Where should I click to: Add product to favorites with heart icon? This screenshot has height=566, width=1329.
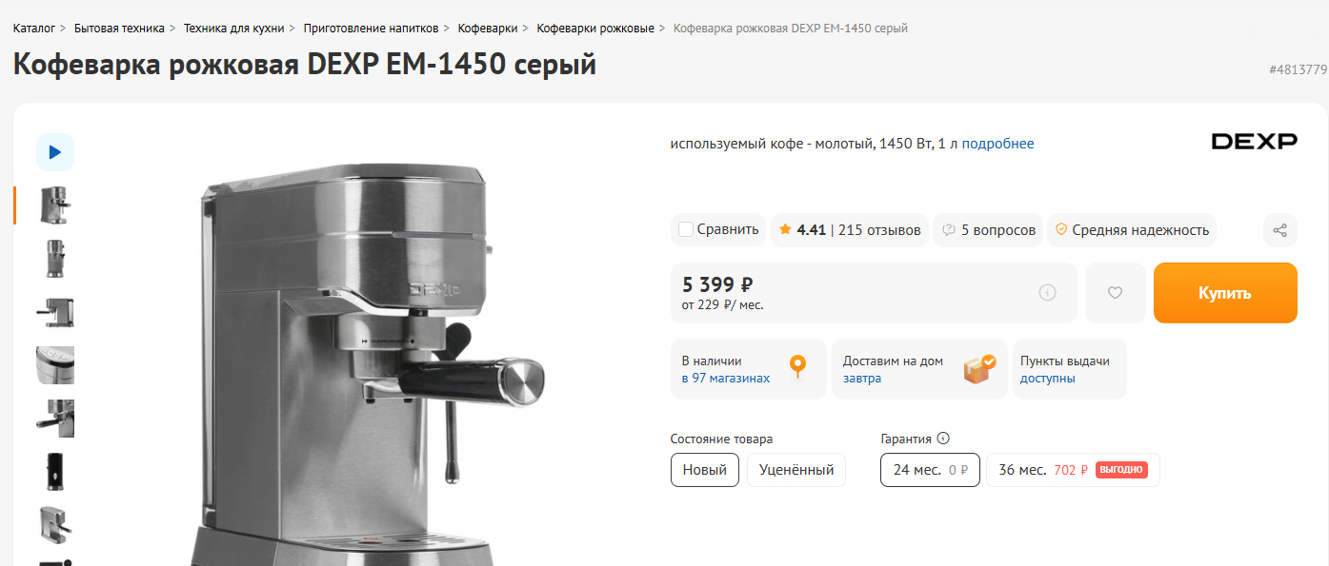click(x=1115, y=293)
